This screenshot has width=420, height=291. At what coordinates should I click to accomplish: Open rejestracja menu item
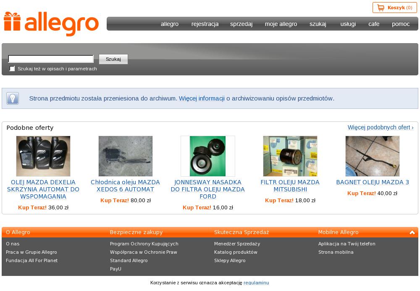pyautogui.click(x=205, y=24)
